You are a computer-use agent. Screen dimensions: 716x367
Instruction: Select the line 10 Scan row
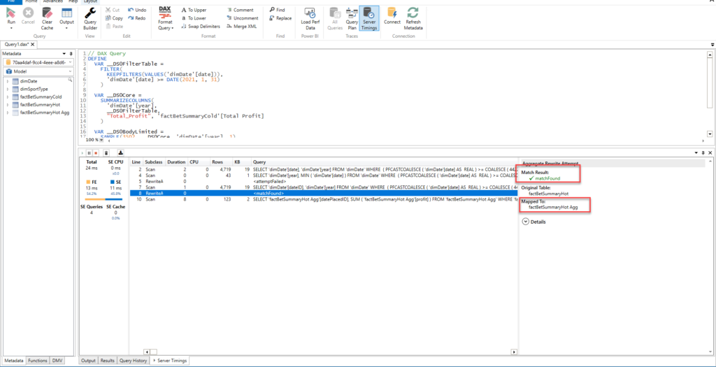pyautogui.click(x=323, y=199)
